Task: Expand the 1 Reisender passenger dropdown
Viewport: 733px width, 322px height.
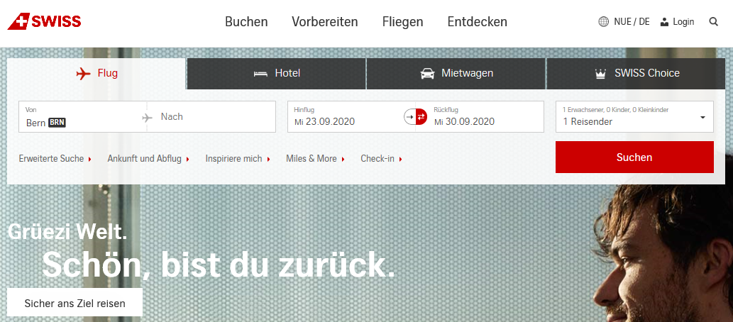Action: (x=634, y=117)
